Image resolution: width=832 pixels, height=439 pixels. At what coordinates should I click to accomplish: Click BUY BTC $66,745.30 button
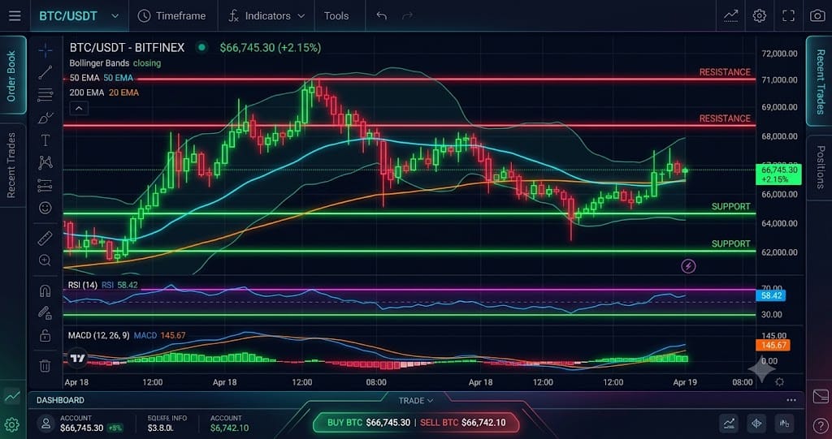click(x=369, y=423)
